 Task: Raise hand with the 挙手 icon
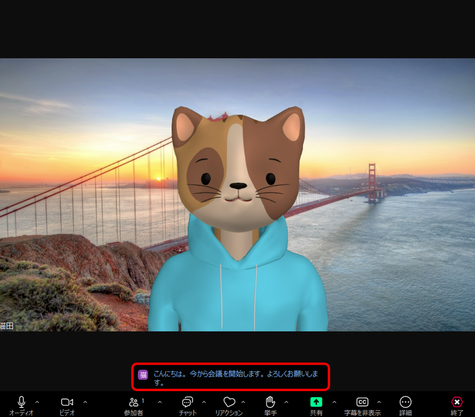click(x=270, y=402)
